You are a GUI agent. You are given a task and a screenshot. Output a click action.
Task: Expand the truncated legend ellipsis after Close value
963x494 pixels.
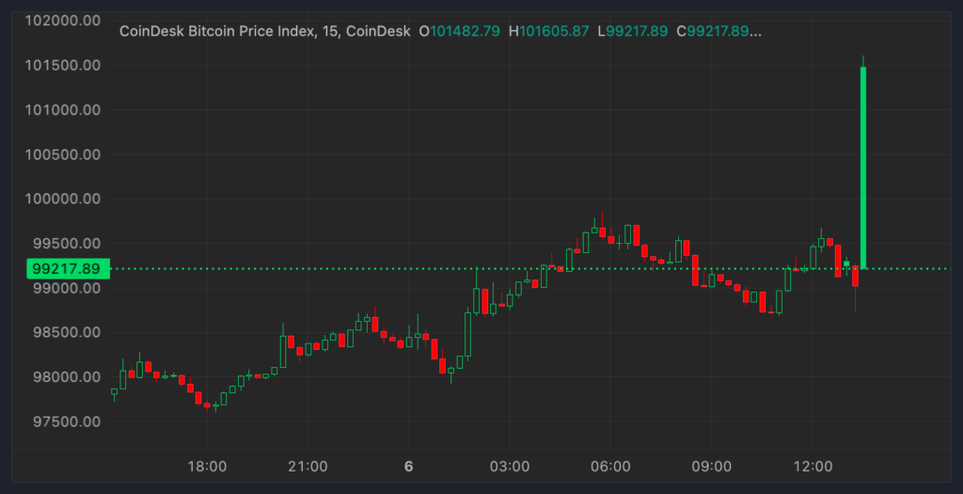click(757, 32)
